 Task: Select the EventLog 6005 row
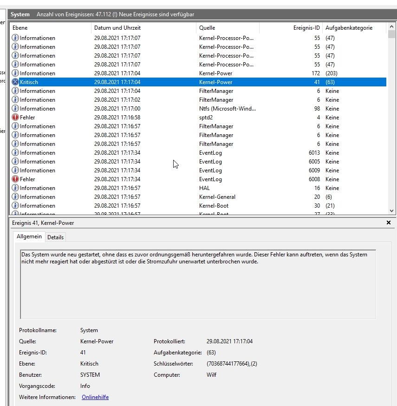pos(199,161)
